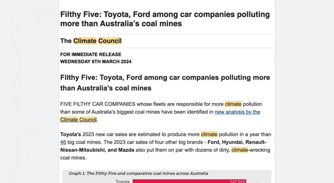This screenshot has width=334, height=183.
Task: Click the red Toyota bar in the graph
Action: 181,181
